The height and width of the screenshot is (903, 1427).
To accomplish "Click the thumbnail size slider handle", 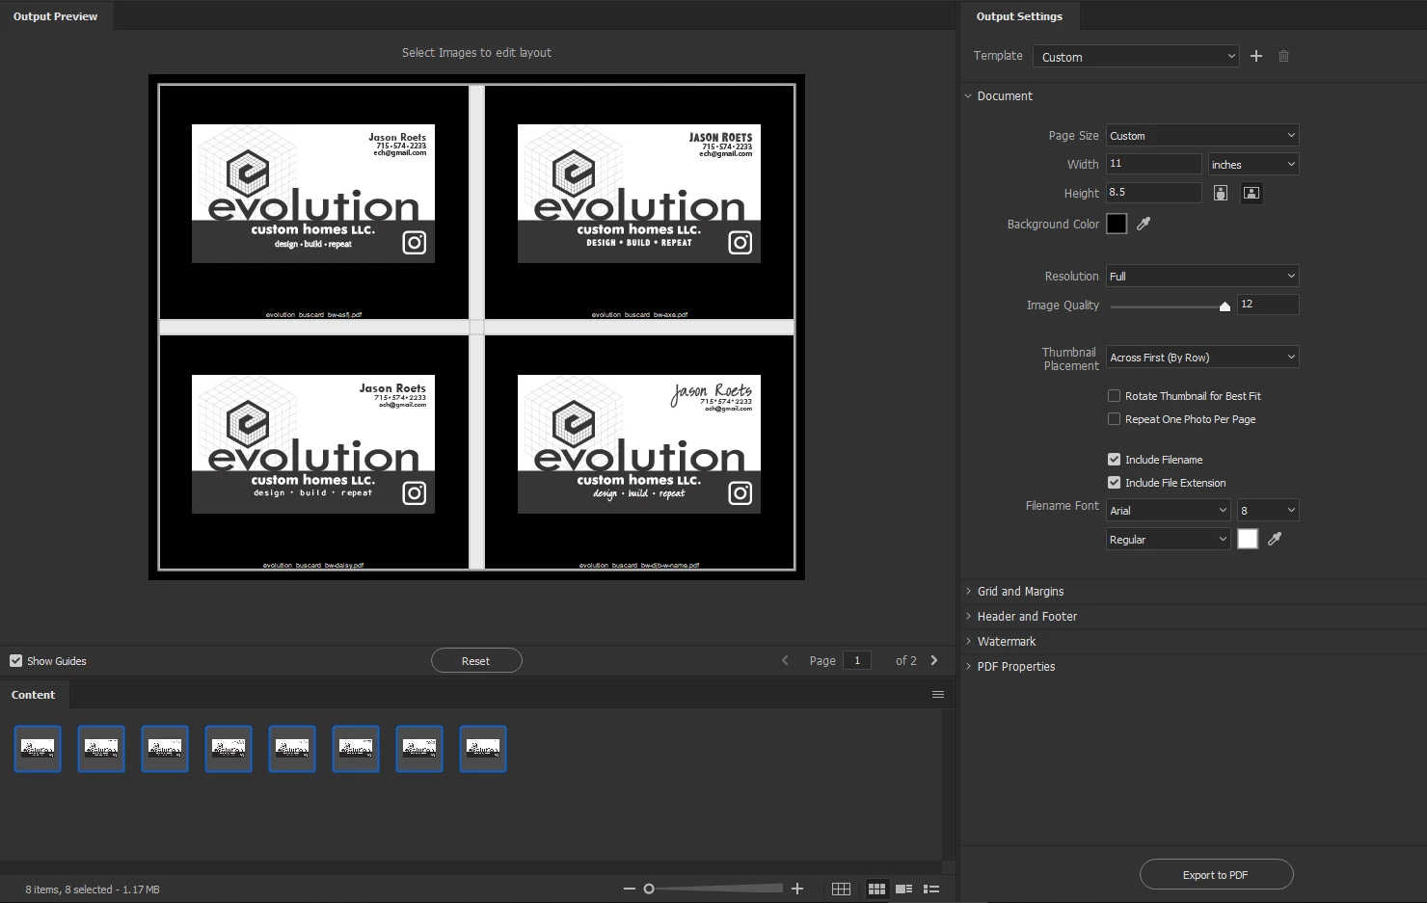I will [x=649, y=889].
